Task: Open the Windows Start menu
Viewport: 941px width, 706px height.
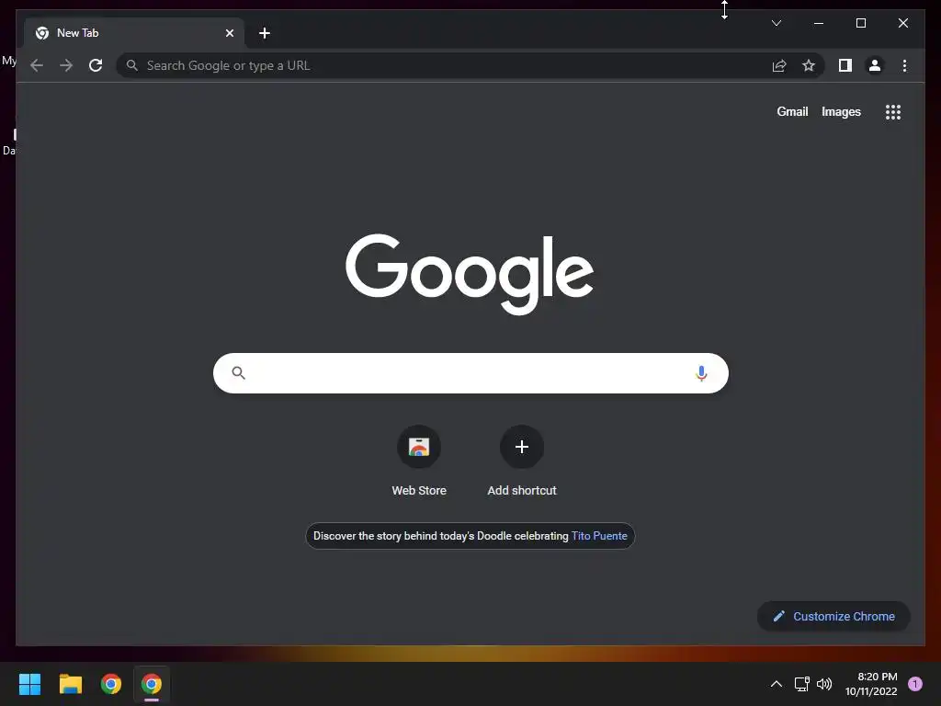Action: 29,684
